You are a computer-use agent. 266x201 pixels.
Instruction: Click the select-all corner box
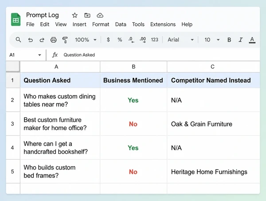13,66
